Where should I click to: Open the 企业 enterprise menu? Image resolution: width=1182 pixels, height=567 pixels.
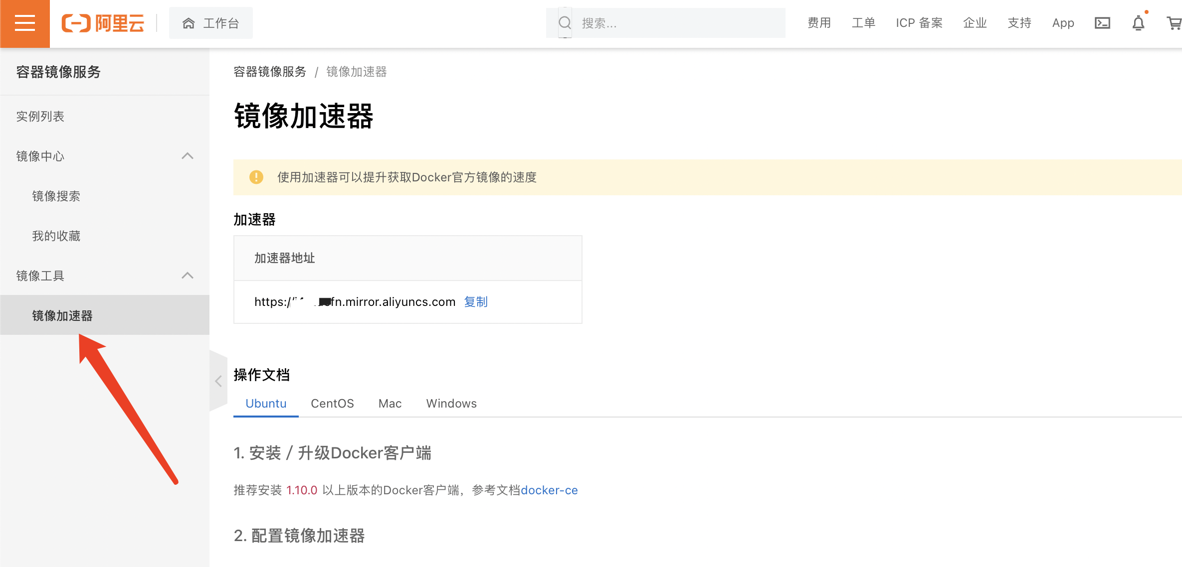[x=975, y=23]
